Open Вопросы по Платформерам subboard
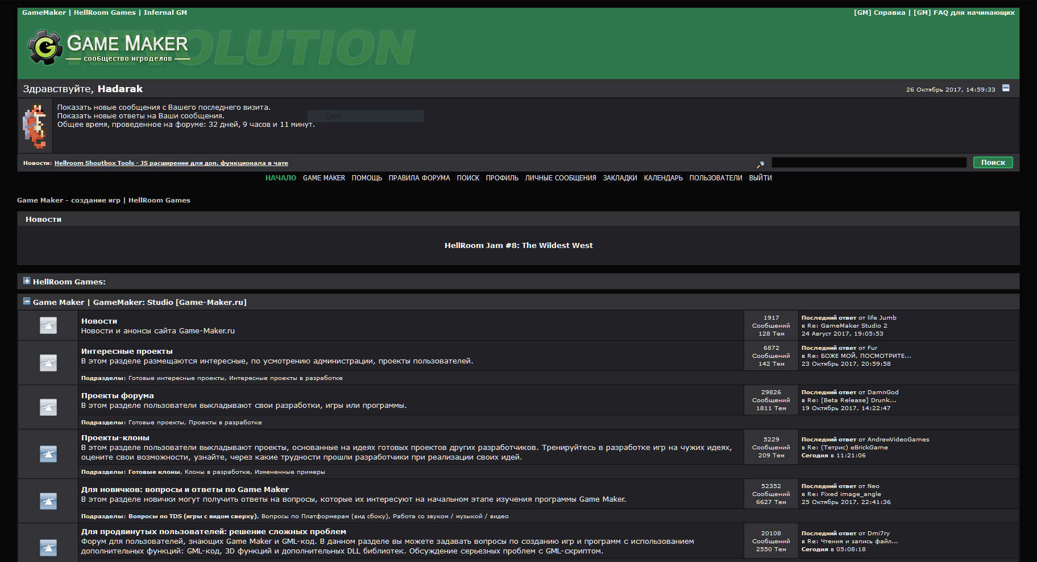The width and height of the screenshot is (1037, 562). pos(325,516)
